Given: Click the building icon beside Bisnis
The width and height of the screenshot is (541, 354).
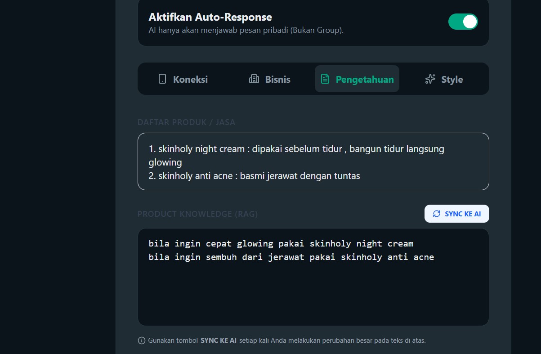Looking at the screenshot, I should [254, 79].
